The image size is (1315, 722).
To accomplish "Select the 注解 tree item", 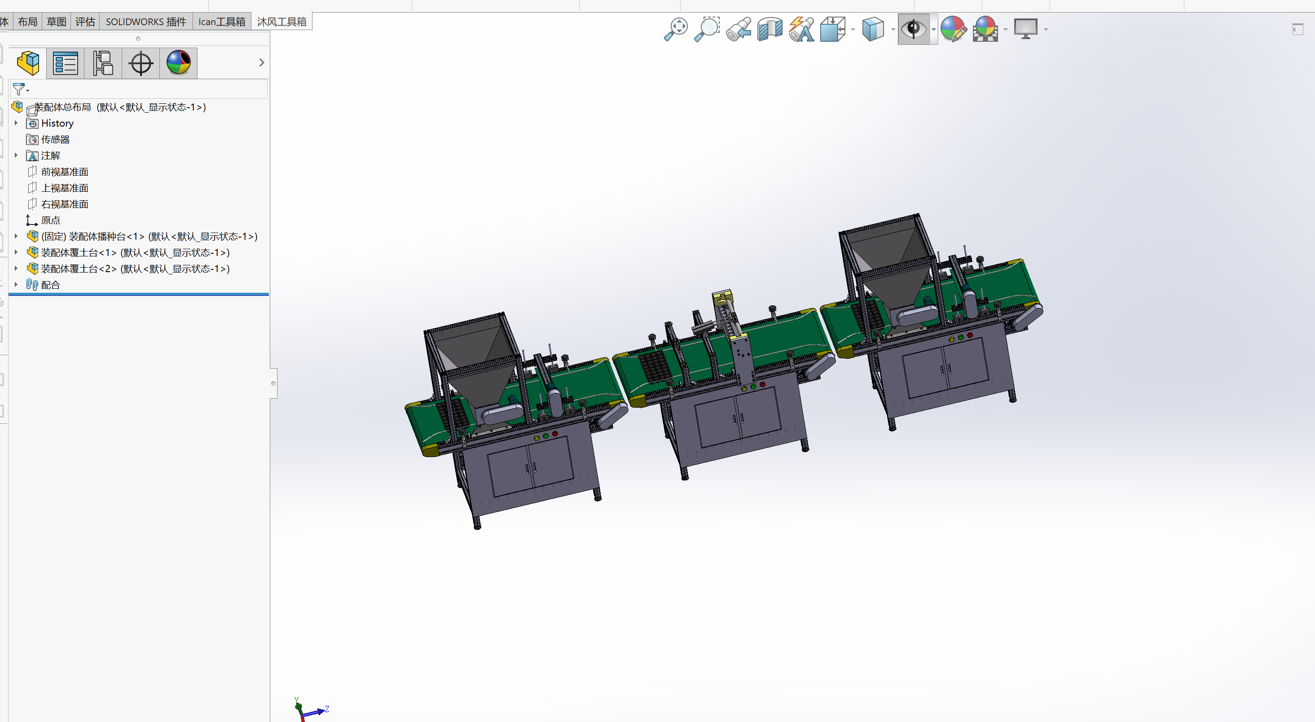I will point(51,155).
